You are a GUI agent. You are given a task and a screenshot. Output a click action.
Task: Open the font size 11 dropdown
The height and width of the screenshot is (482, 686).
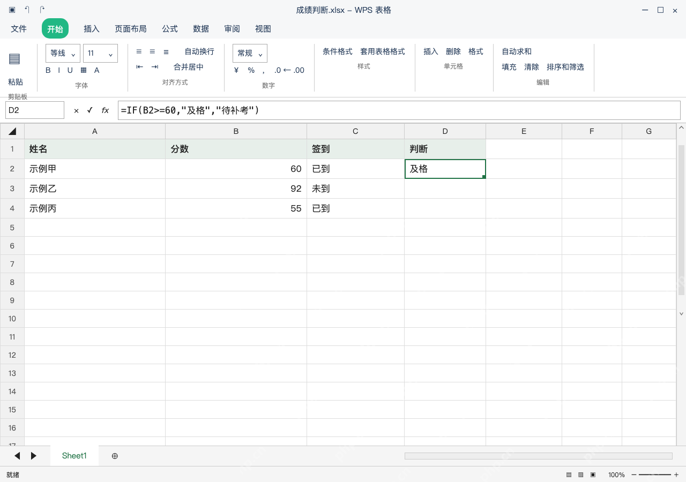pyautogui.click(x=100, y=53)
